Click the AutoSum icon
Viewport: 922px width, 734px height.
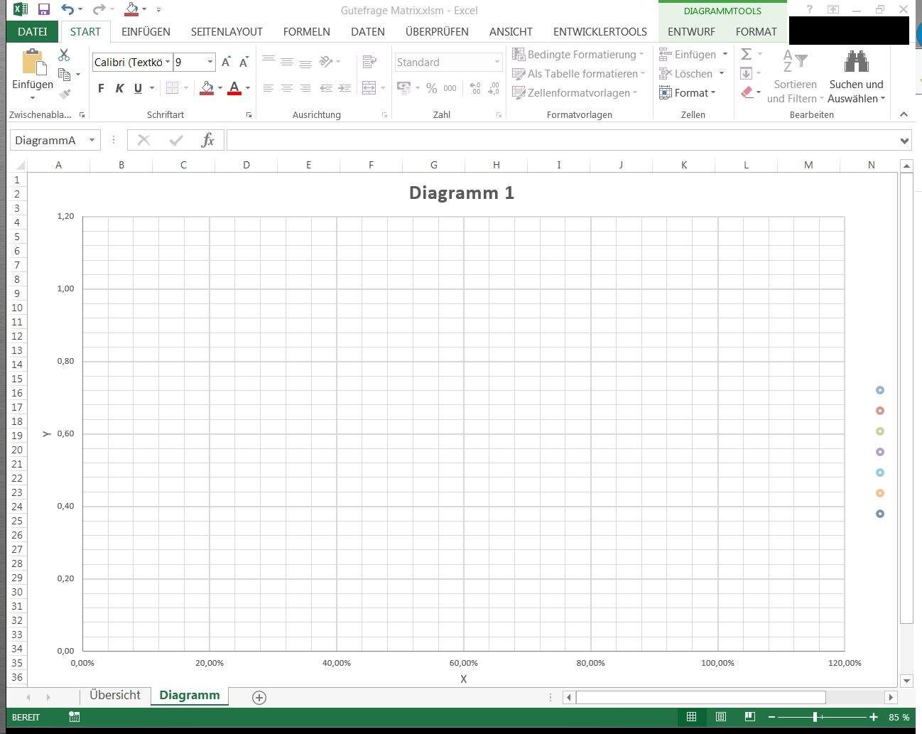(x=744, y=53)
